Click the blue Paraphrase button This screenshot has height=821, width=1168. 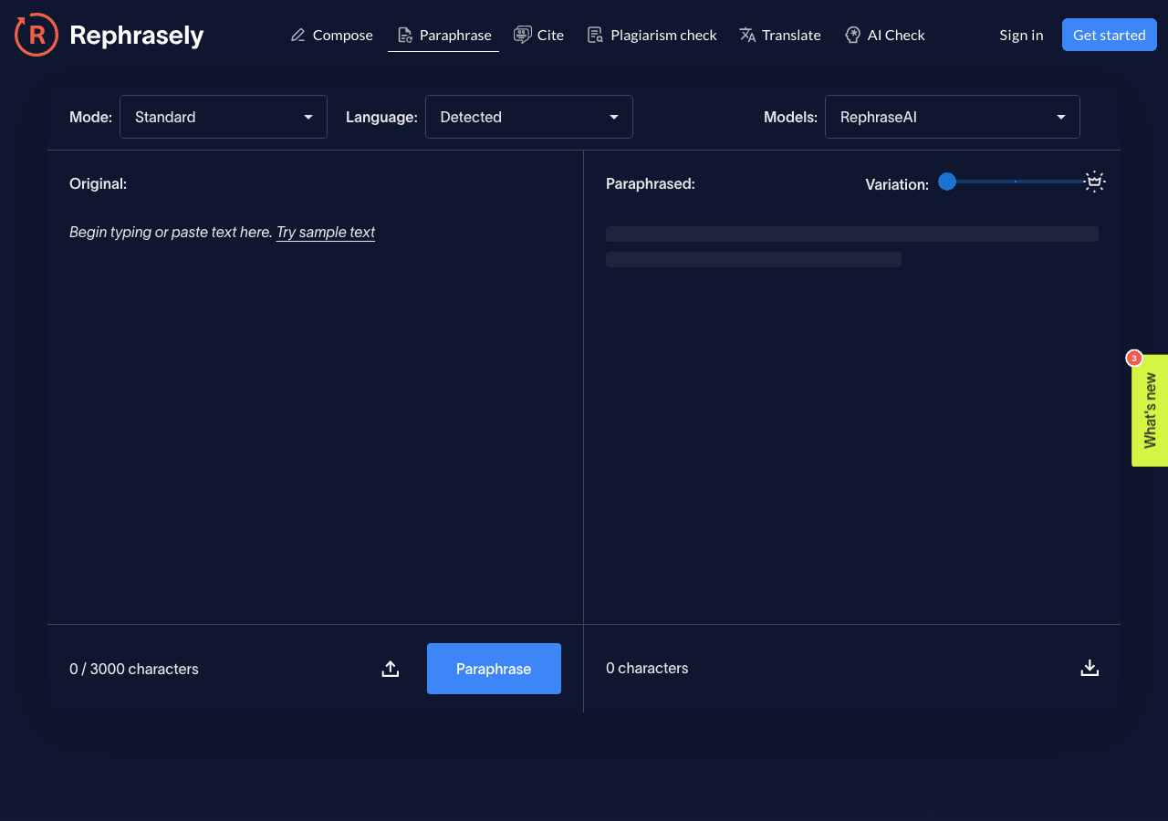[494, 669]
